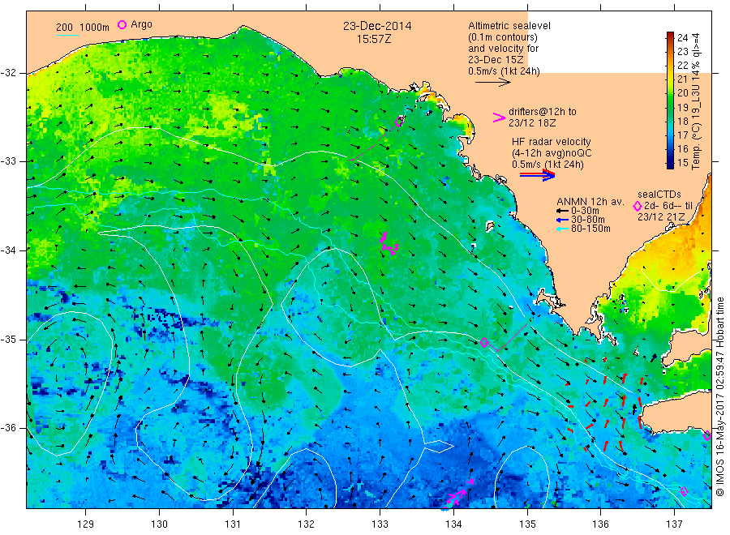The image size is (730, 535).
Task: Click the black 0-30m ANMN arrow
Action: [562, 211]
